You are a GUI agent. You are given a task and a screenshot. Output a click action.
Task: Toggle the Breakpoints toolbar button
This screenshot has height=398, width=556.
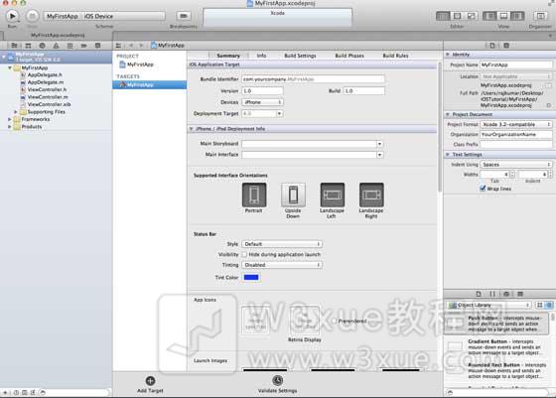pyautogui.click(x=184, y=16)
